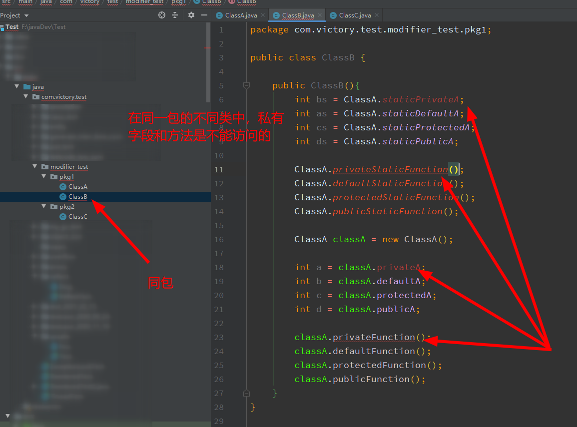Collapse the modifier_test package
The width and height of the screenshot is (577, 427).
tap(35, 166)
